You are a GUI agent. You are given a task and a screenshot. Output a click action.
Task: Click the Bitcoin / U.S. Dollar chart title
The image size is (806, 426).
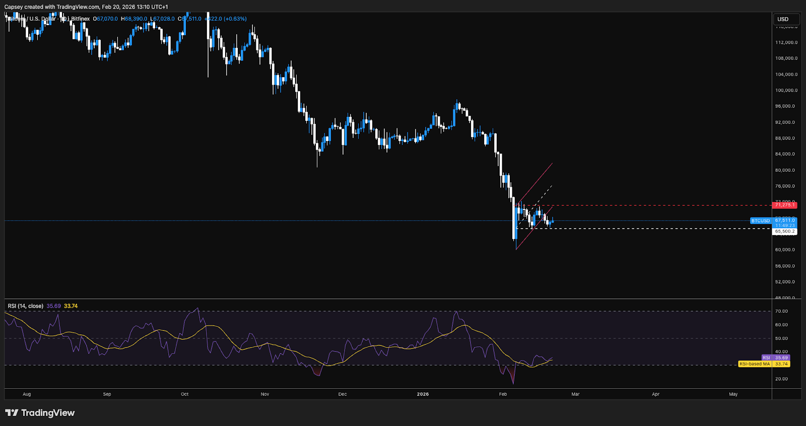(48, 19)
